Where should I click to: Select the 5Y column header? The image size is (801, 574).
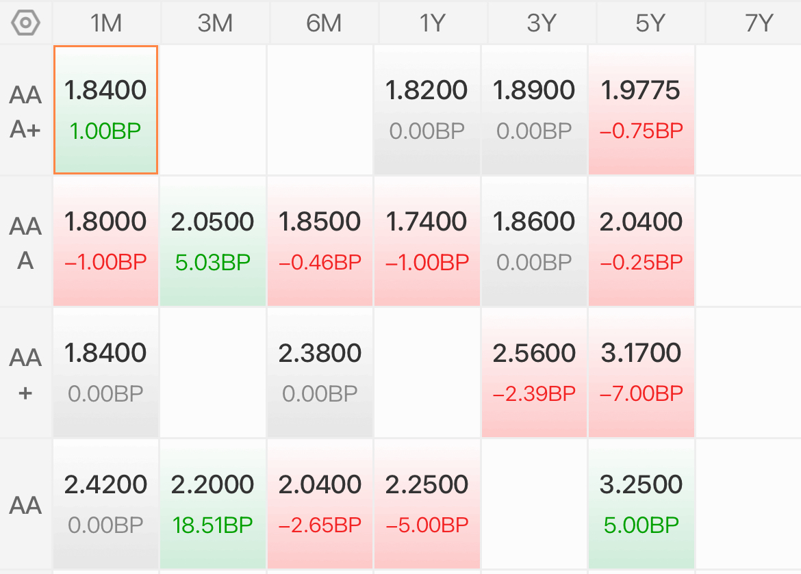click(x=650, y=23)
